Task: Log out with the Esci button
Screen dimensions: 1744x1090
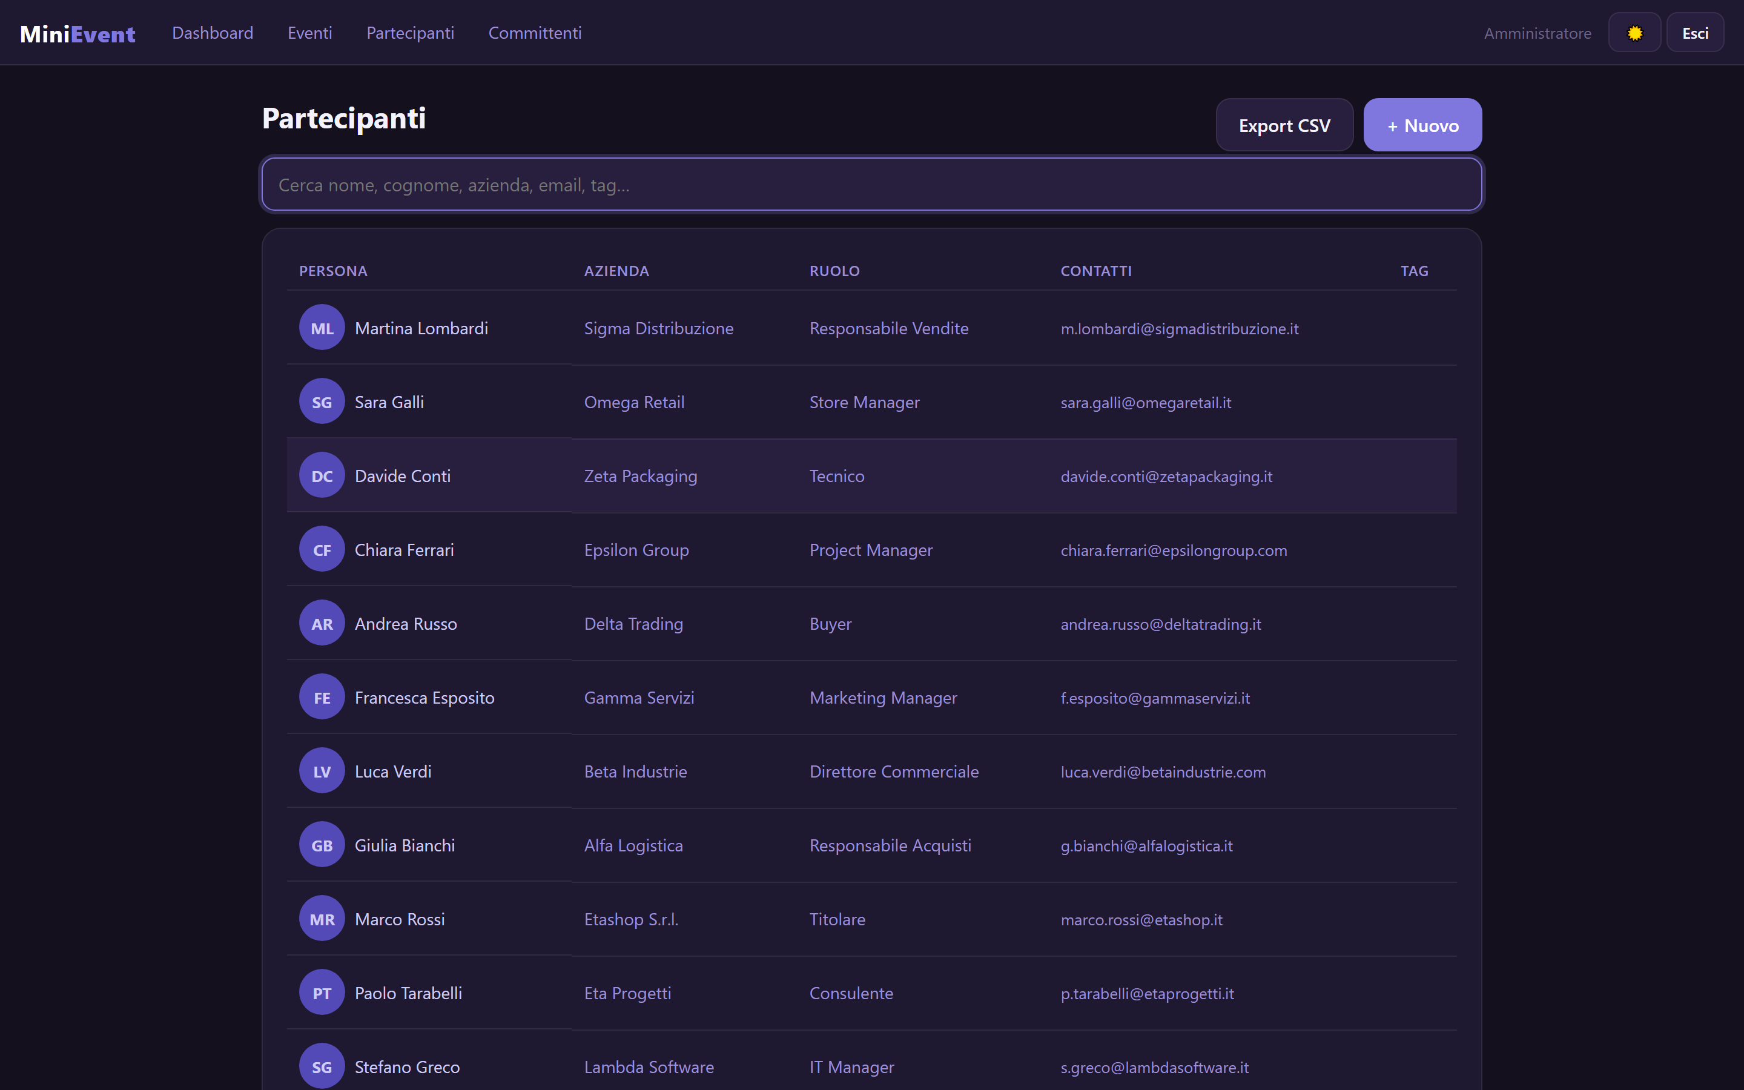Action: click(1695, 33)
